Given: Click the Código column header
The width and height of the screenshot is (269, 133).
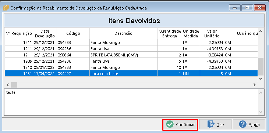Looking at the screenshot, I should coord(73,33).
